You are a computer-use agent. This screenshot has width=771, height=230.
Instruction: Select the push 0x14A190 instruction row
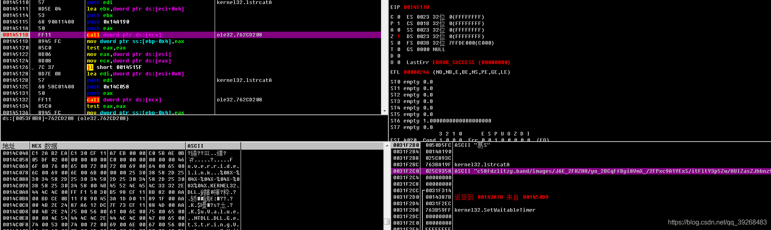click(x=191, y=22)
